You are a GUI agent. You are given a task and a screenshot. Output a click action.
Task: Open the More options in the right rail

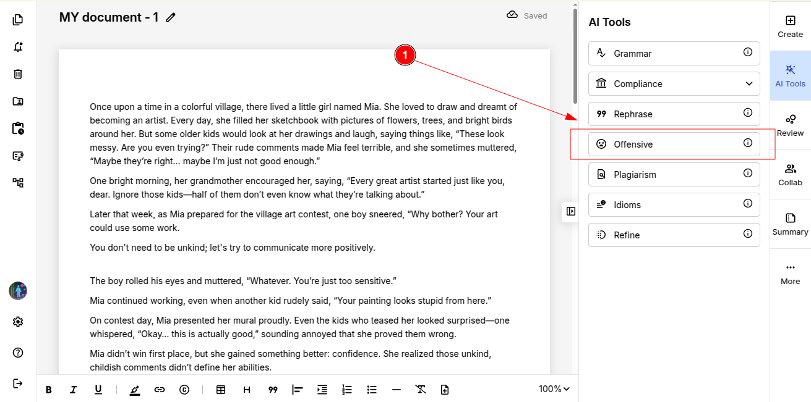pos(790,274)
